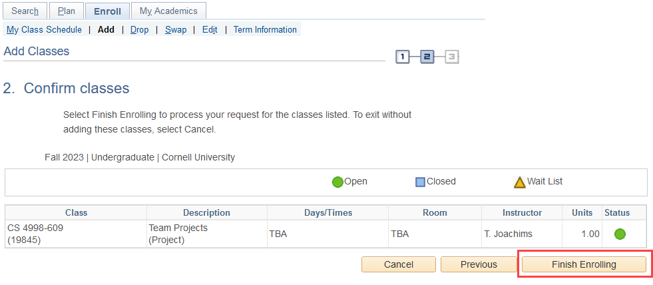Open the Plan tab
Screen dimensions: 653x285
[67, 11]
